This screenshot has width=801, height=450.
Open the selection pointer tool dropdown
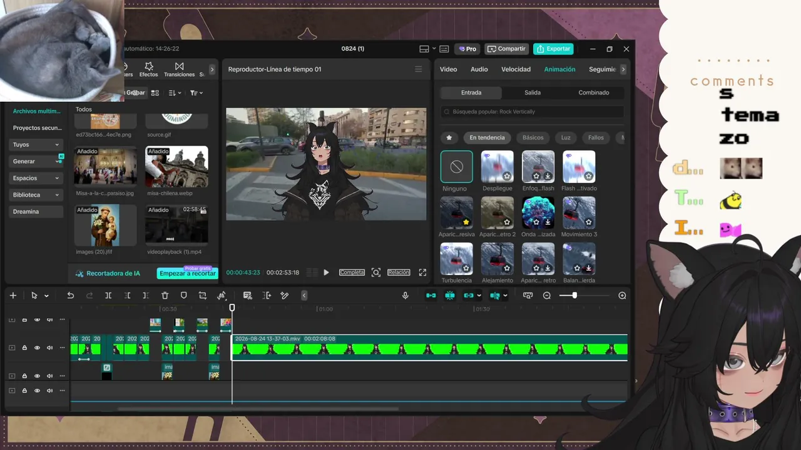[x=46, y=296]
